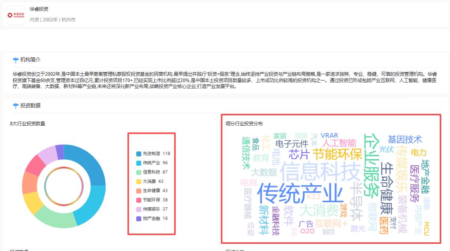Click the 华睿投资 company logo thumbnail

coord(16,15)
